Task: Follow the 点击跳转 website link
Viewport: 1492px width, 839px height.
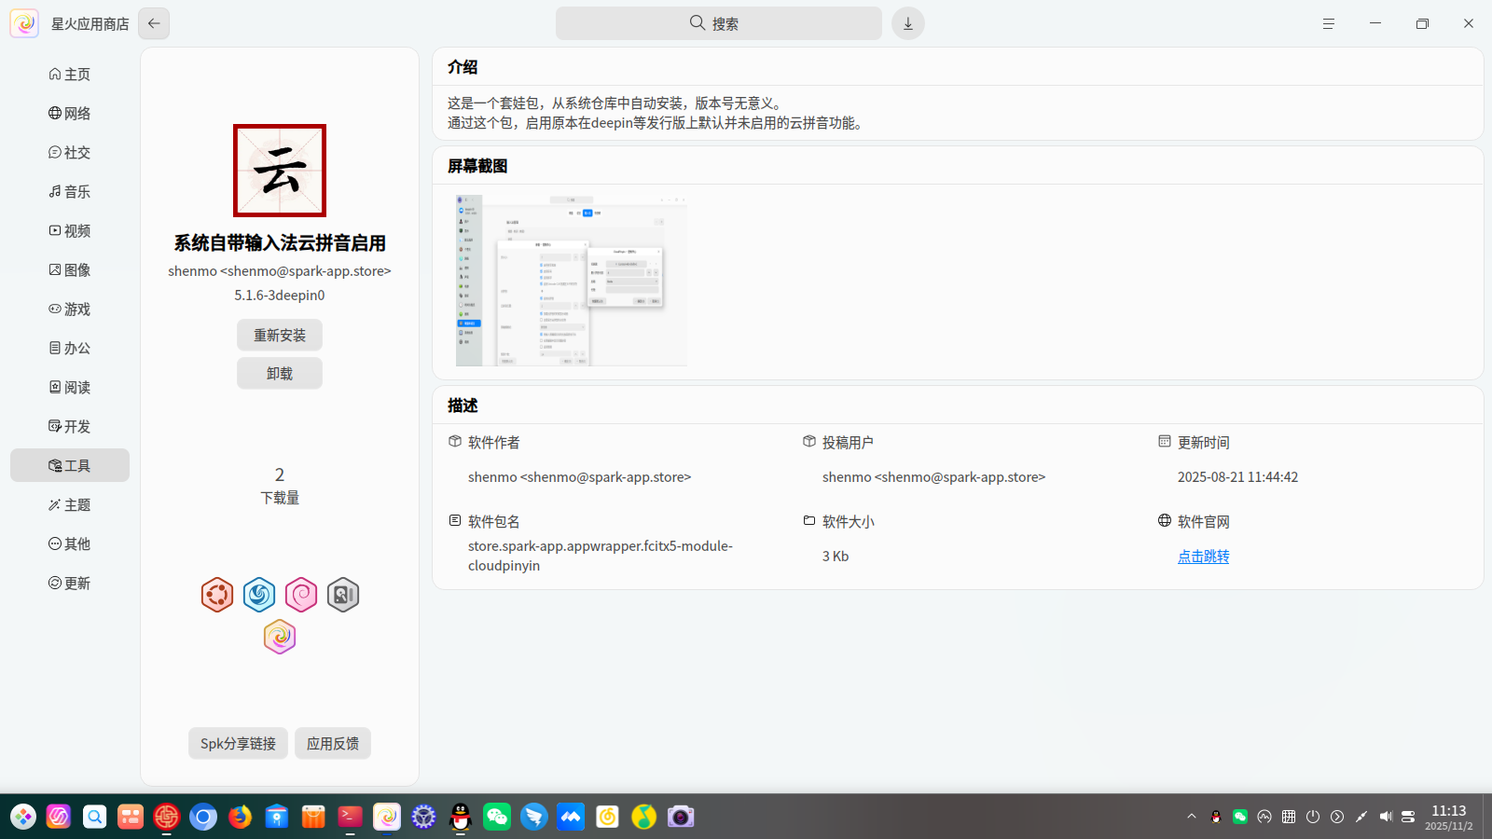Action: click(x=1204, y=557)
